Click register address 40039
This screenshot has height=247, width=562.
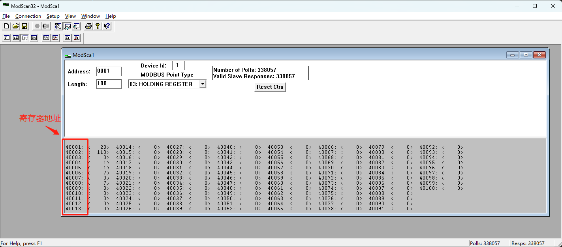pos(175,209)
